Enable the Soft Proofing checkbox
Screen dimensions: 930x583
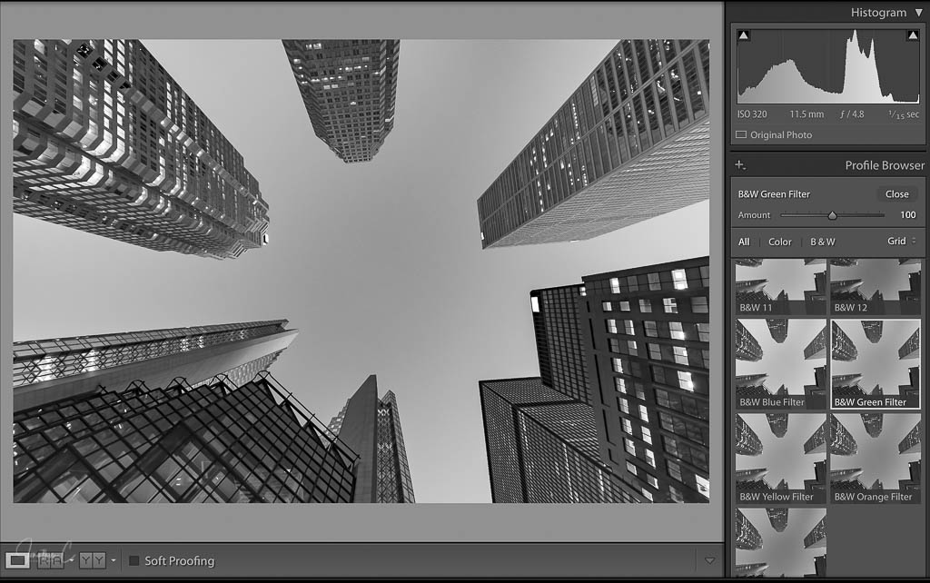pyautogui.click(x=134, y=561)
